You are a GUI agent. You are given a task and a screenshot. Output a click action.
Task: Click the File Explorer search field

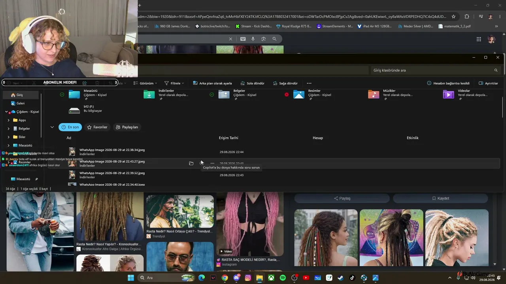tap(435, 70)
